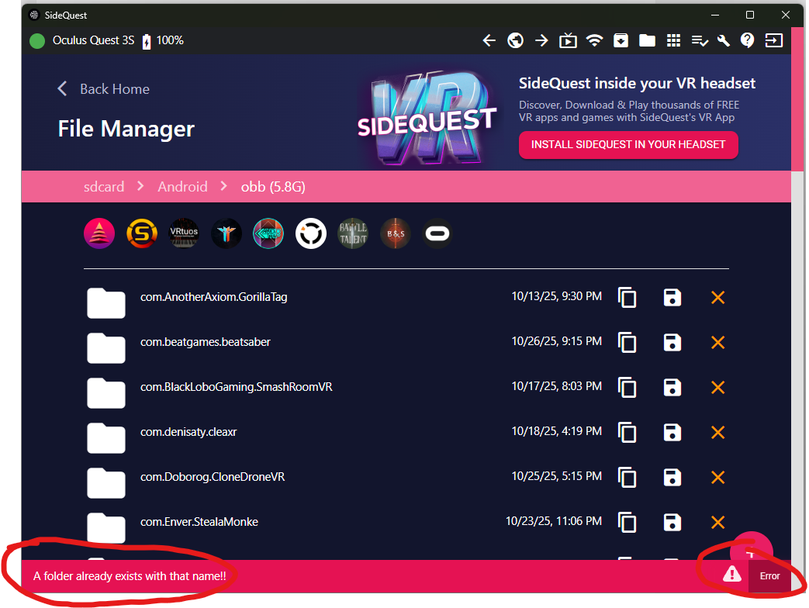Copy the com.AnotherAxiom.GorillaTag folder path

pos(627,298)
